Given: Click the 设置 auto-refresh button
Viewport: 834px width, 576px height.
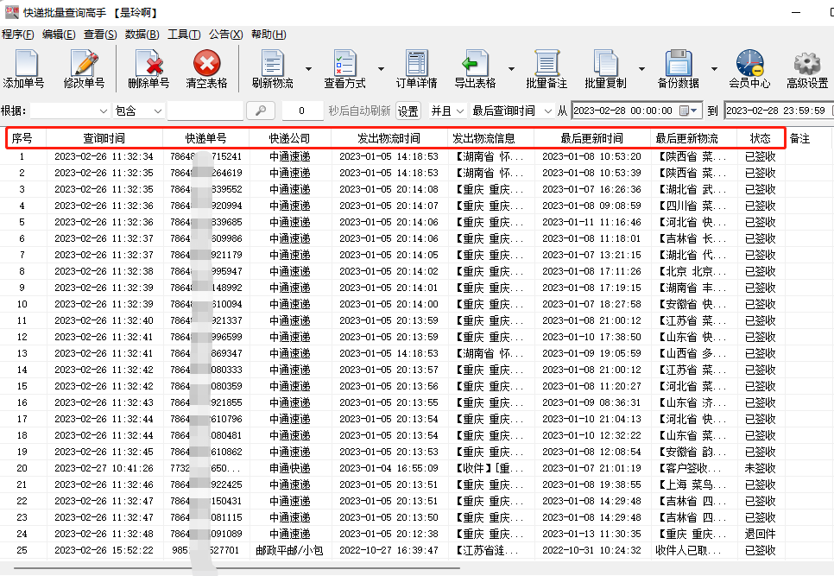Looking at the screenshot, I should 408,111.
